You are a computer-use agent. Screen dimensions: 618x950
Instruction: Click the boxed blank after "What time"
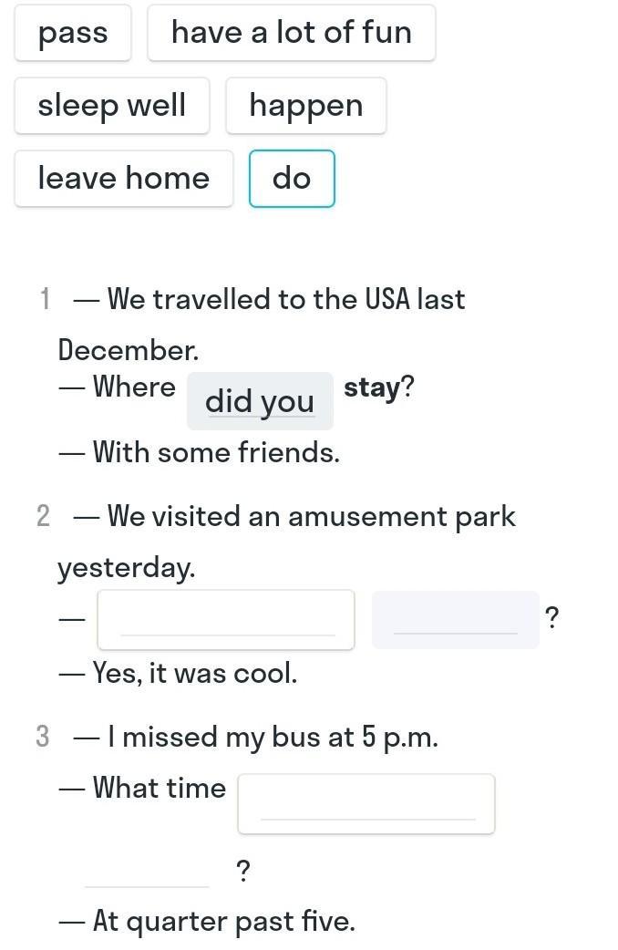[366, 804]
